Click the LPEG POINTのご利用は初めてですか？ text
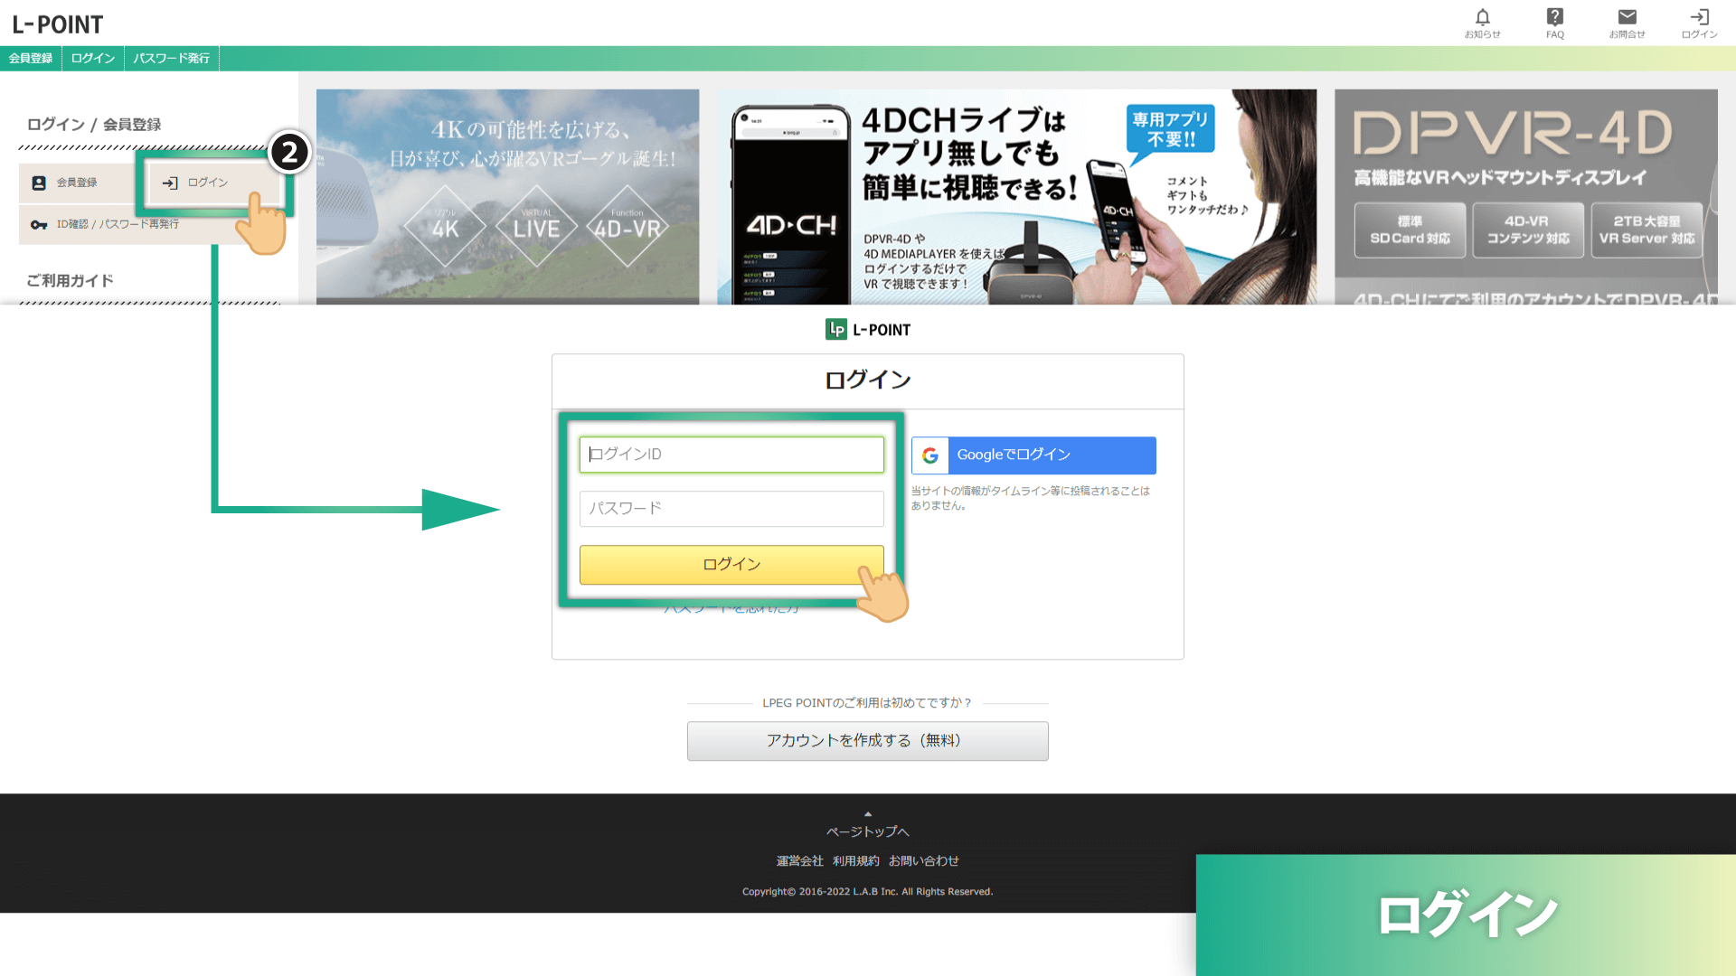The width and height of the screenshot is (1736, 976). click(x=867, y=703)
